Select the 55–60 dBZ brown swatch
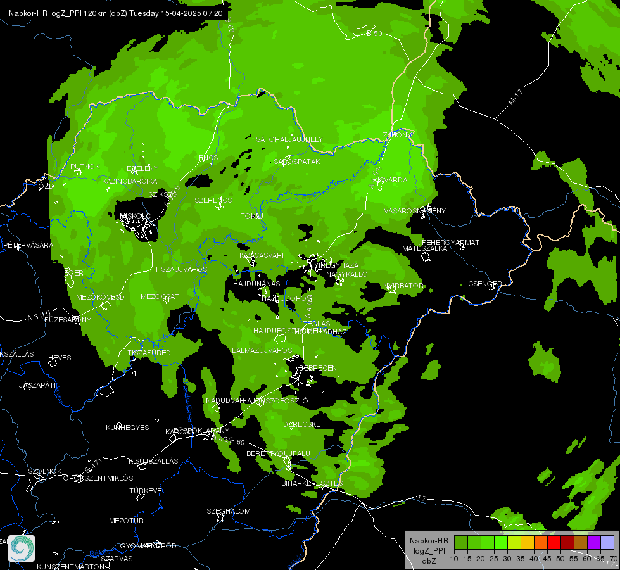This screenshot has height=570, width=620. point(581,543)
